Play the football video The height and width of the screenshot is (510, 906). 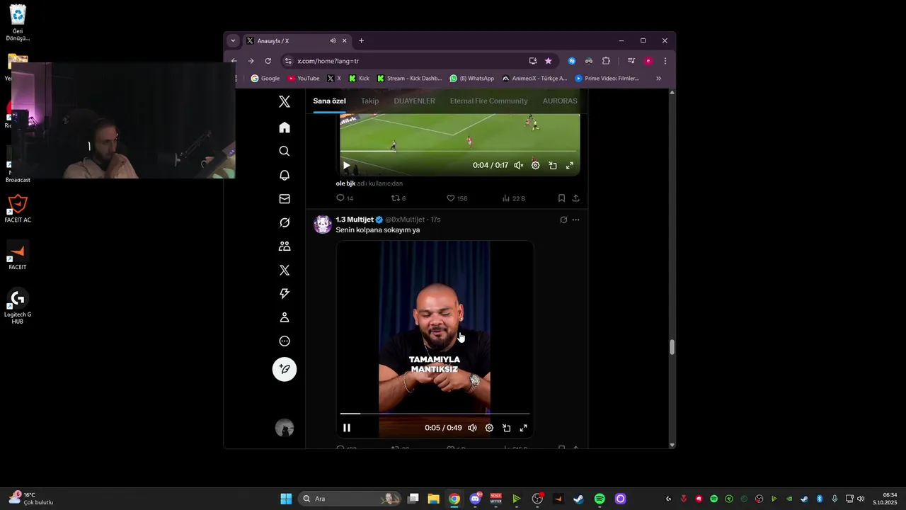346,165
